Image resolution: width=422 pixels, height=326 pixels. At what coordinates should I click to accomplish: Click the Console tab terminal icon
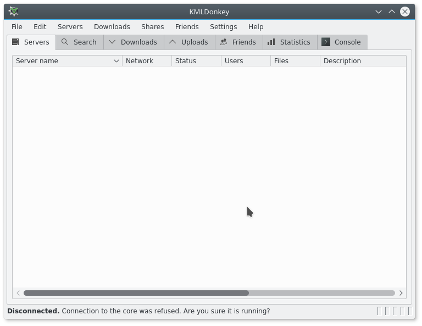326,42
